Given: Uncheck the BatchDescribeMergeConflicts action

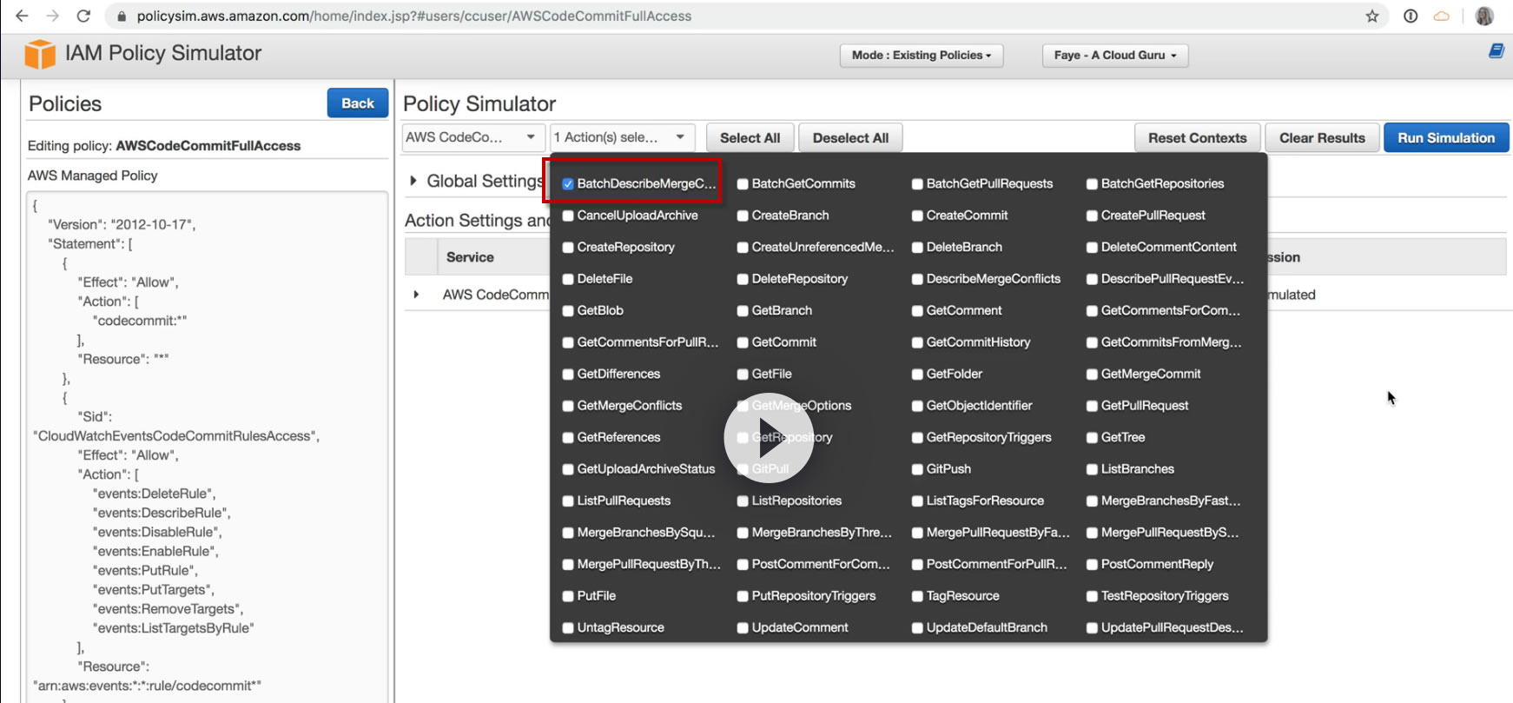Looking at the screenshot, I should click(x=568, y=184).
